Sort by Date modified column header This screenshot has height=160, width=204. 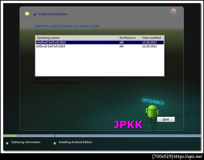(x=152, y=38)
